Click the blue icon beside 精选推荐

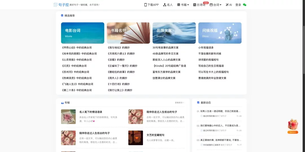click(x=62, y=15)
